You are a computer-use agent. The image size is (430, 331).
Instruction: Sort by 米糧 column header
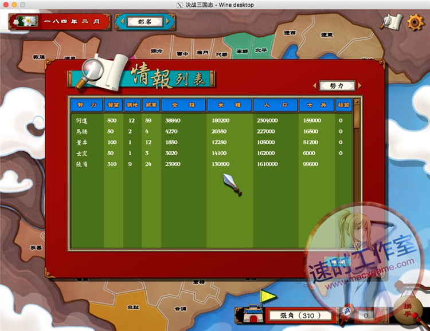(x=229, y=105)
